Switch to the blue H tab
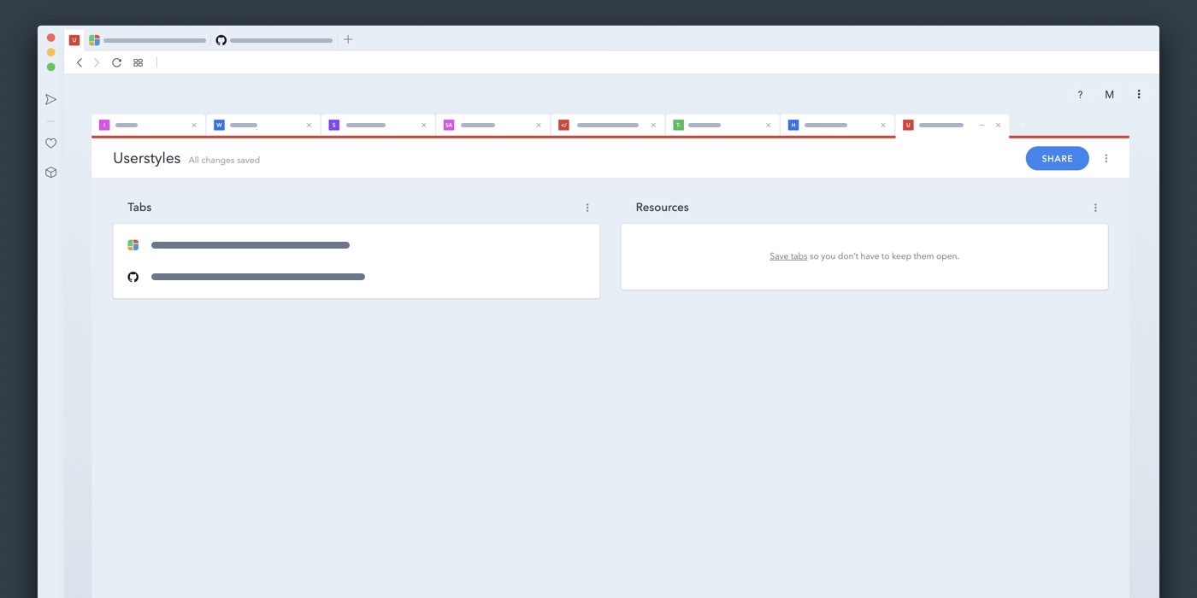Viewport: 1197px width, 598px height. (x=837, y=125)
